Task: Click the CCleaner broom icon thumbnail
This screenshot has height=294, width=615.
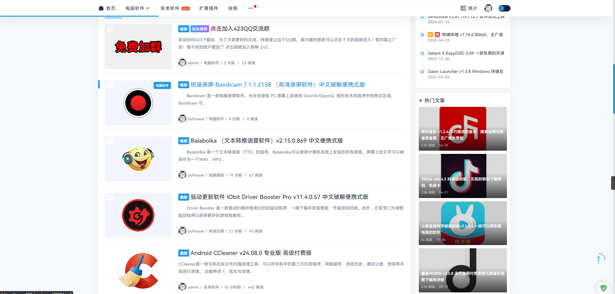Action: 138,271
